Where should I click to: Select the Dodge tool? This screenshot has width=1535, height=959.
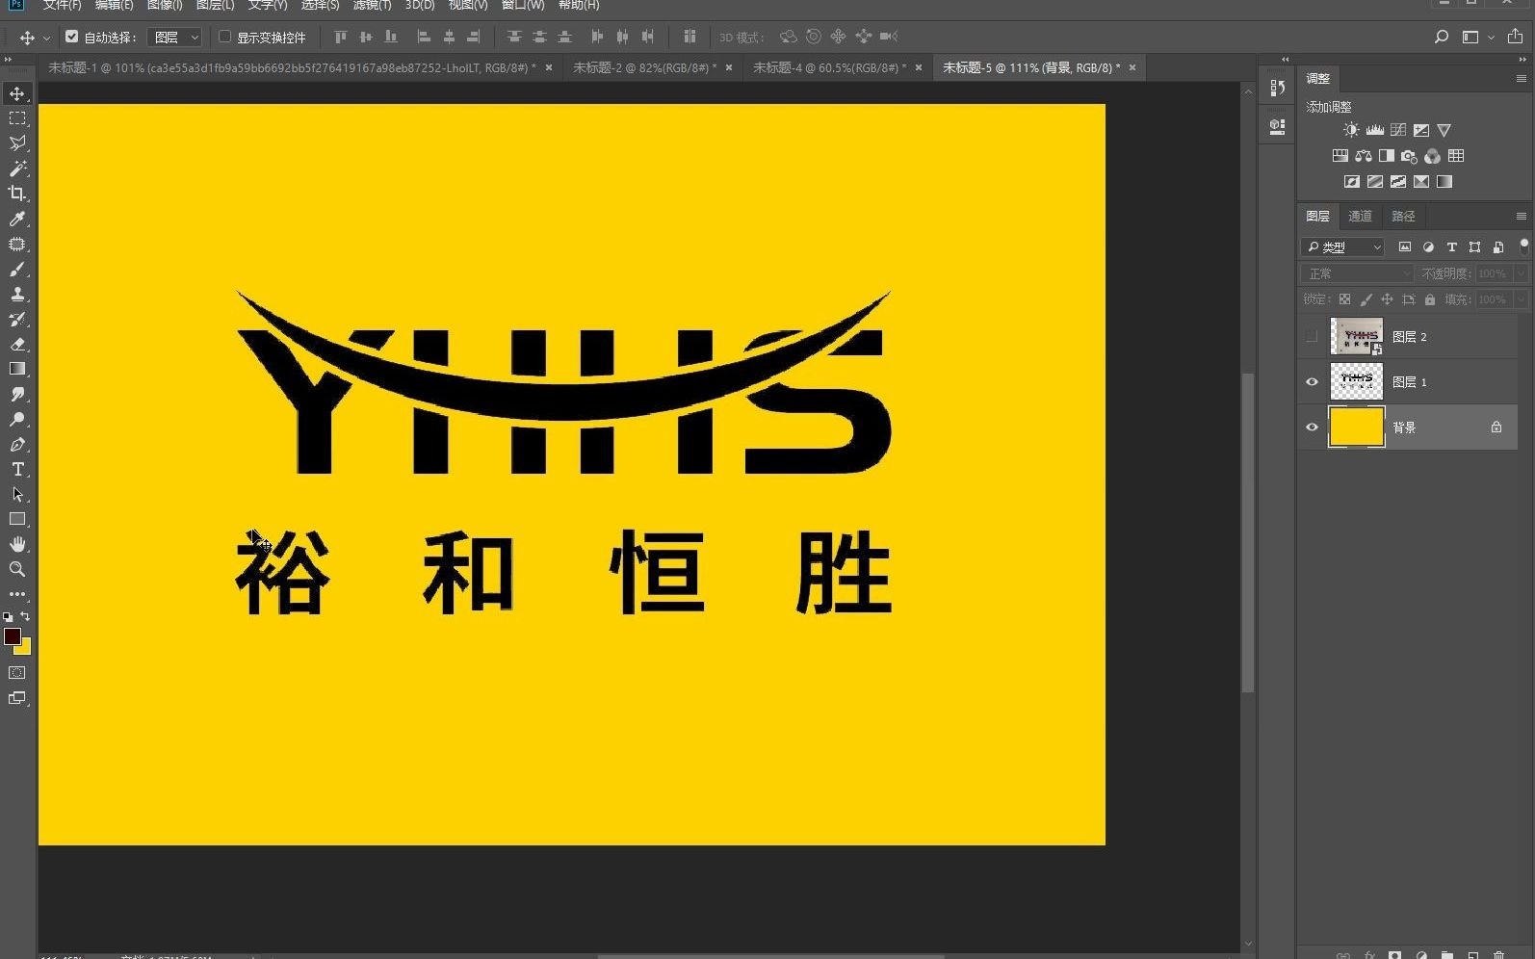17,419
